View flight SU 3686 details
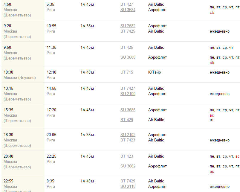The width and height of the screenshot is (240, 192). (128, 110)
